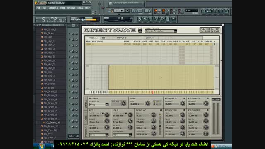Toggle LFO 1 Sync
Viewport: 265px width, 149px height.
103,113
